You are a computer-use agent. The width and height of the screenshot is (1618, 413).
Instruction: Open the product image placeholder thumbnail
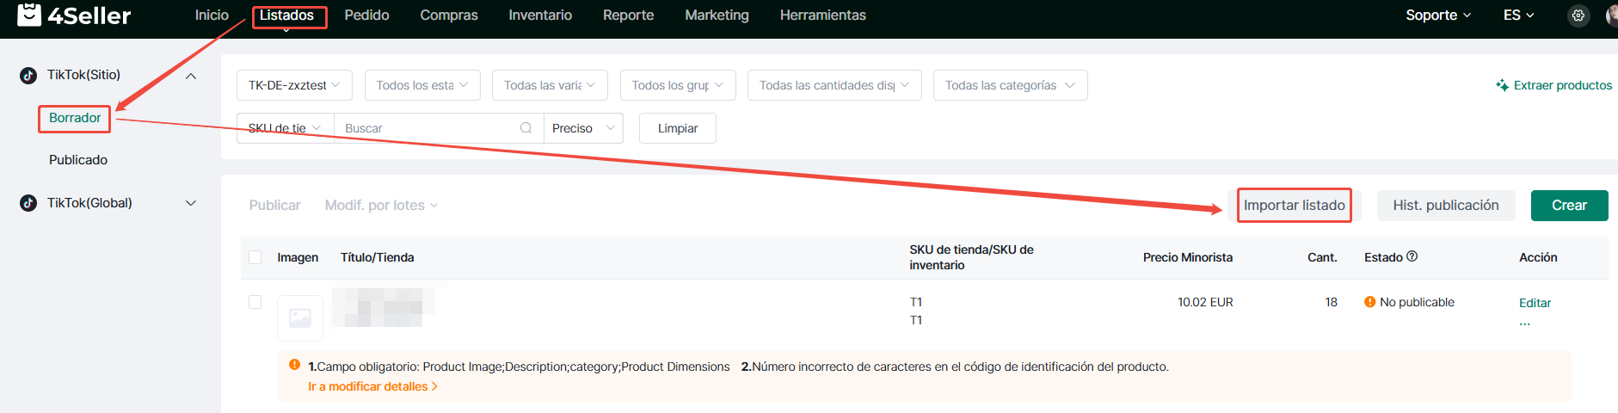pyautogui.click(x=300, y=318)
